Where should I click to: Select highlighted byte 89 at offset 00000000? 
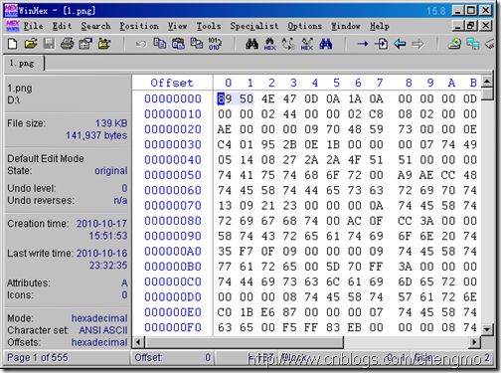click(x=225, y=98)
